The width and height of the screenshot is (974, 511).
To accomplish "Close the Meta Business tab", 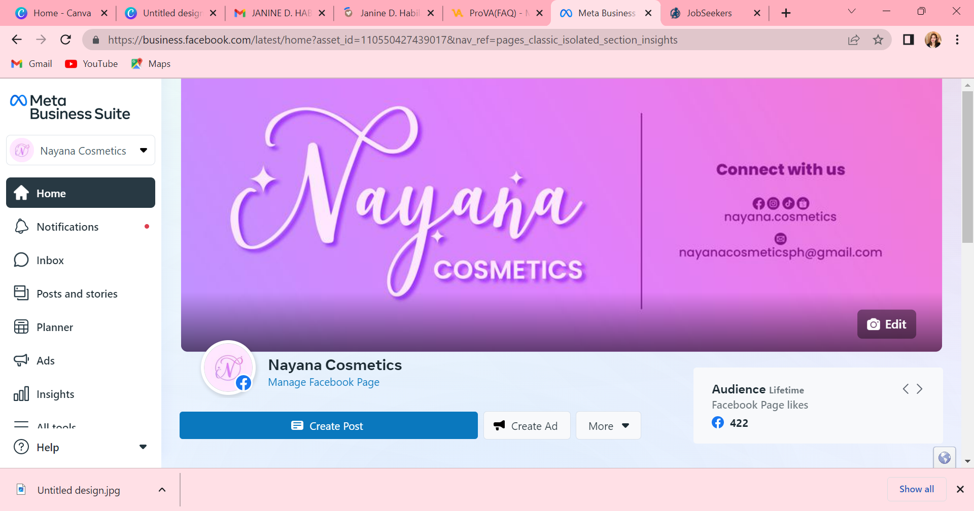I will 648,13.
